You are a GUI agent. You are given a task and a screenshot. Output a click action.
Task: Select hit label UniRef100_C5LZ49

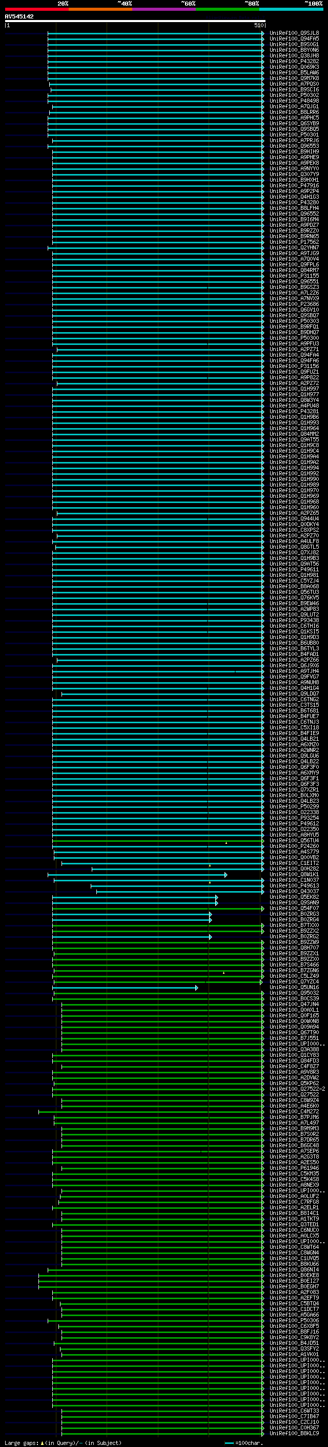(294, 976)
